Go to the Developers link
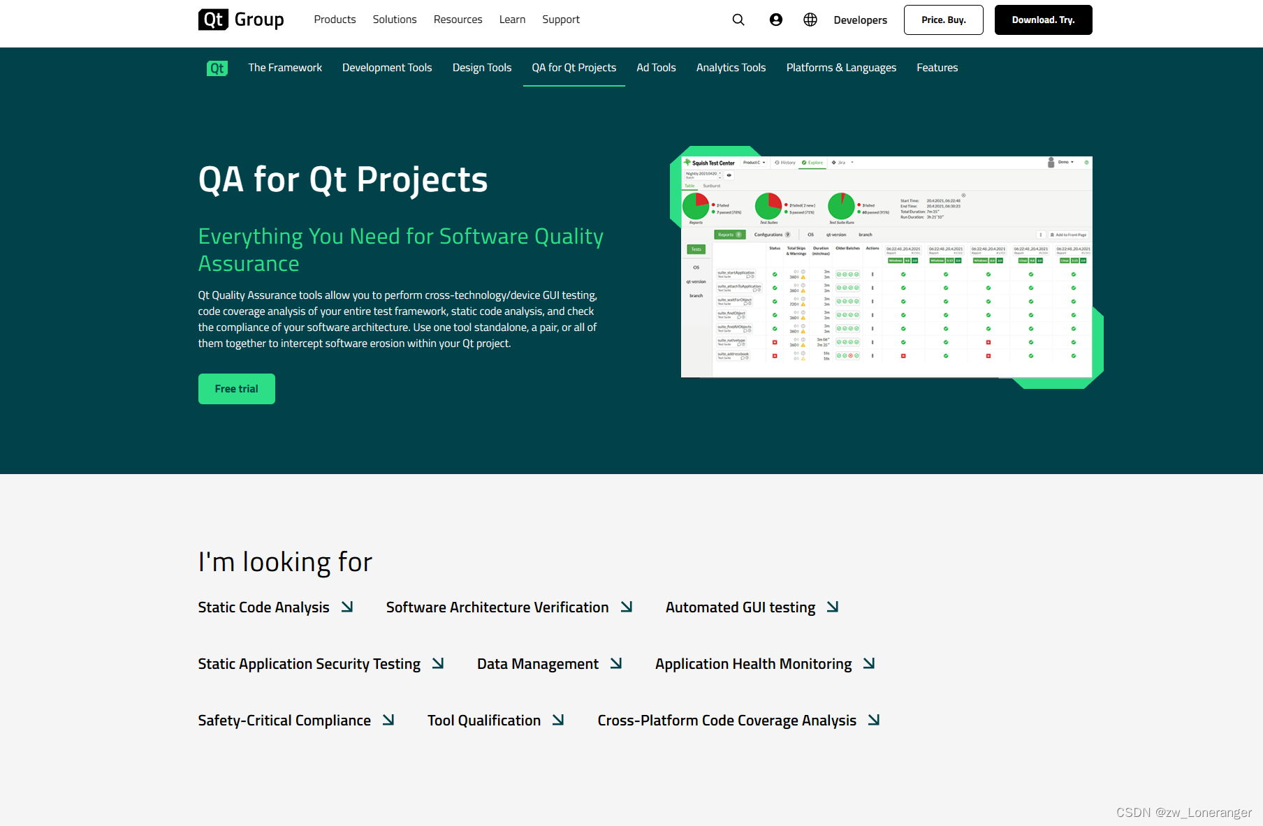Viewport: 1263px width, 826px height. (x=860, y=20)
